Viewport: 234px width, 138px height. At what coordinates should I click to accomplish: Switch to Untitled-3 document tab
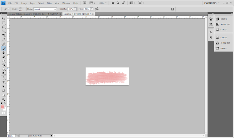click(x=77, y=14)
